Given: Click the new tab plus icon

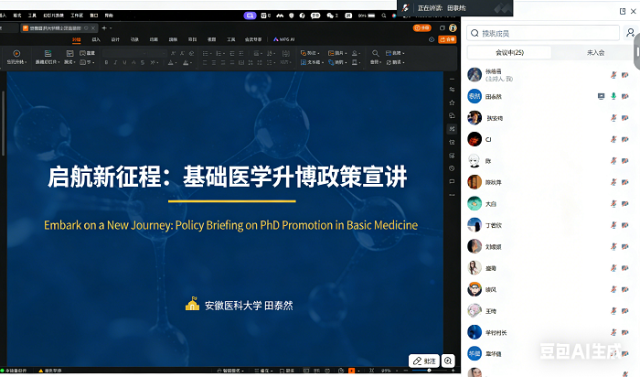Looking at the screenshot, I should (x=103, y=28).
